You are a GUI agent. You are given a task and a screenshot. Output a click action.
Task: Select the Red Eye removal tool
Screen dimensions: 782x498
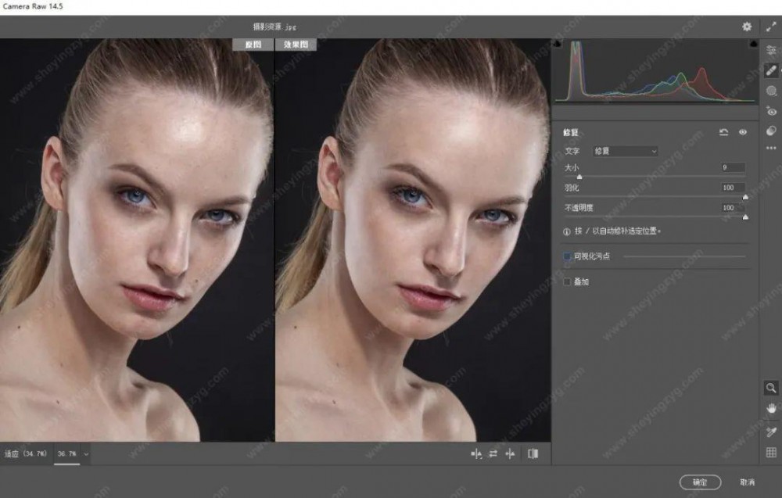[771, 111]
